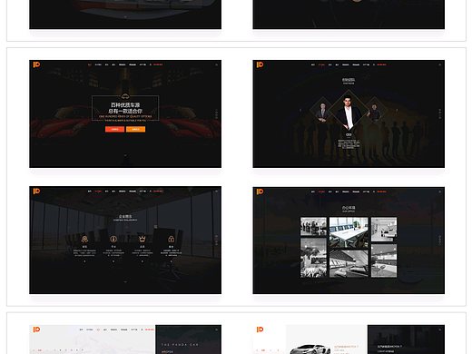Select the first nav item on the meeting room page
This screenshot has height=354, width=472.
(x=90, y=192)
